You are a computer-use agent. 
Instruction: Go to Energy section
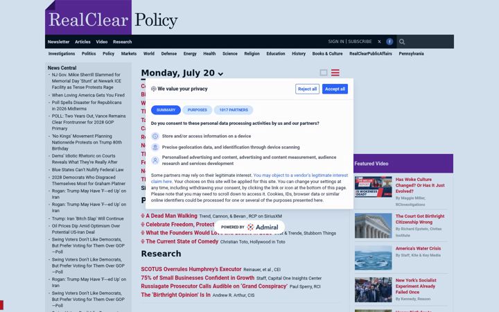[190, 54]
